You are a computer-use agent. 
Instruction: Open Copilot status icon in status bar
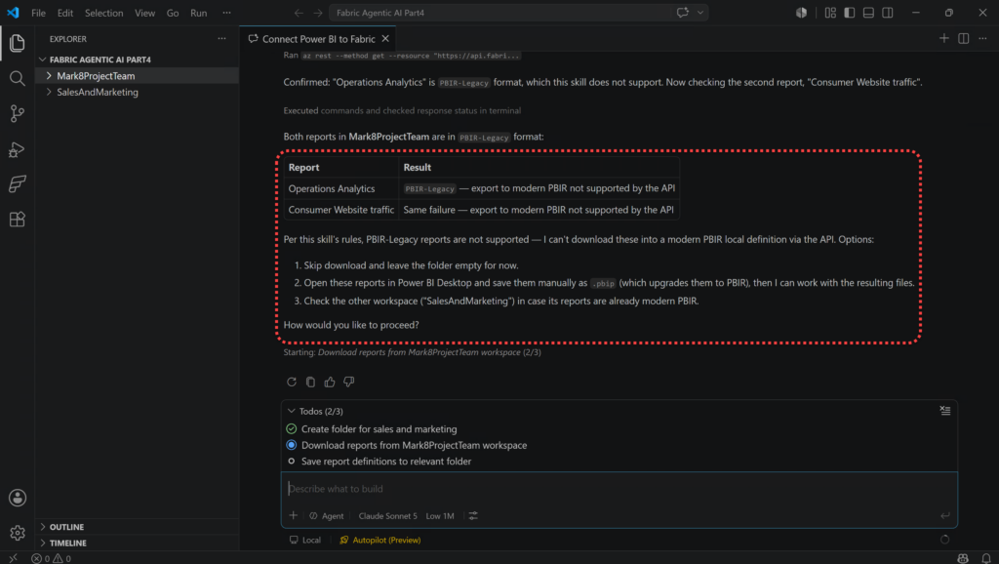click(x=963, y=558)
